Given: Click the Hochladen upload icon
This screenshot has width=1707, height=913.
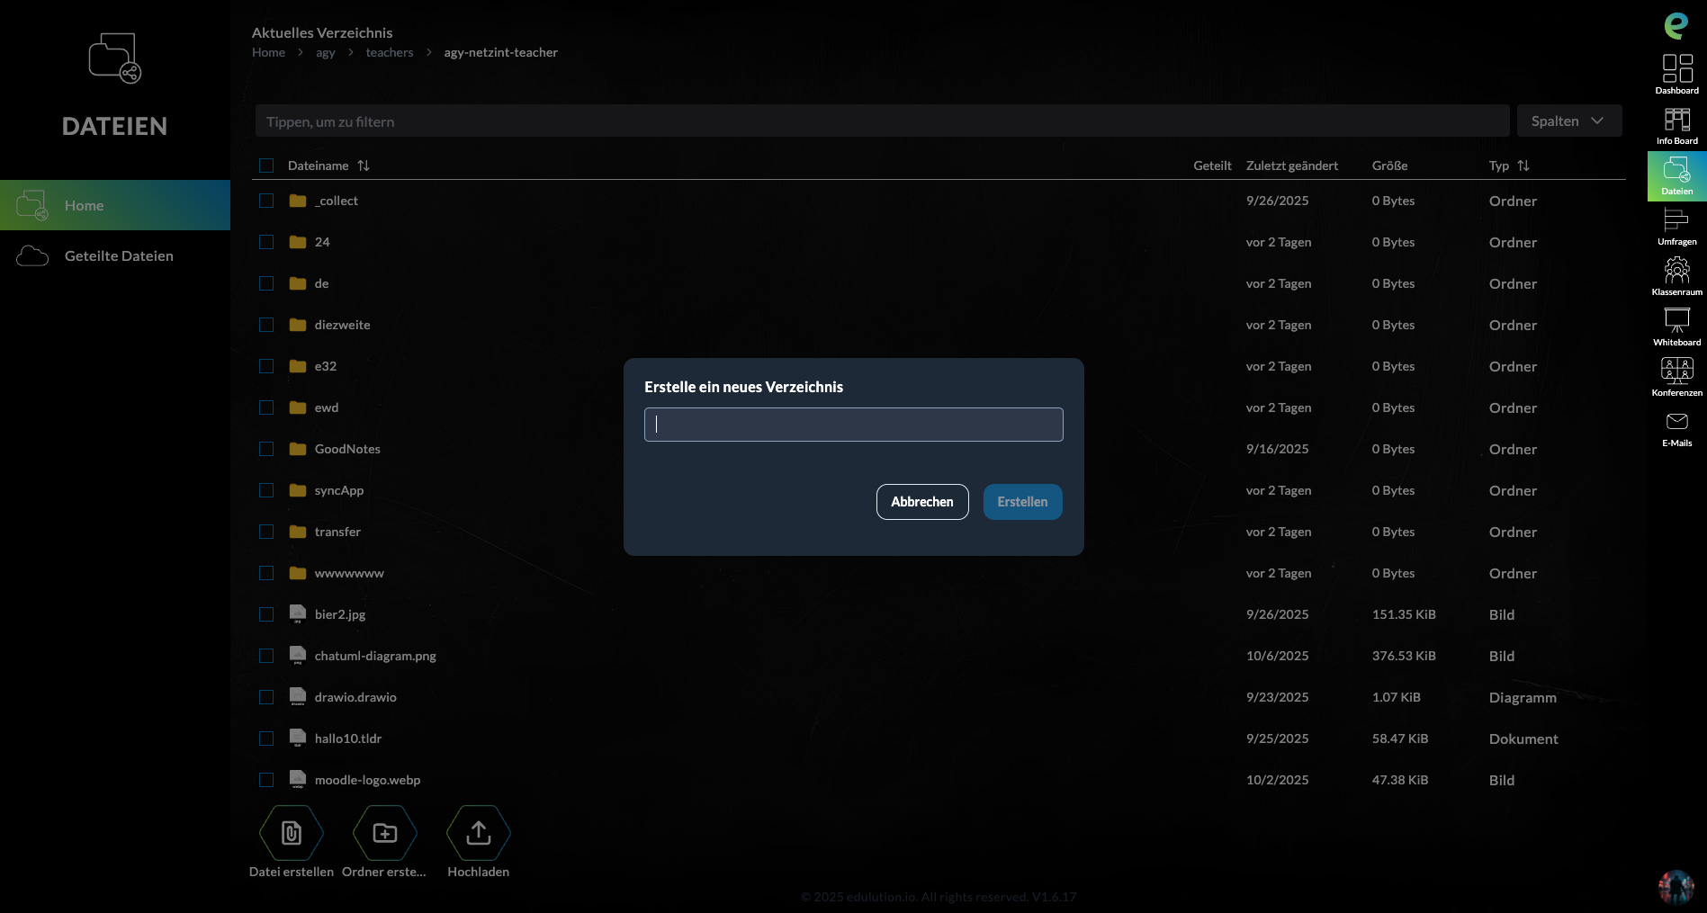Looking at the screenshot, I should 478,834.
